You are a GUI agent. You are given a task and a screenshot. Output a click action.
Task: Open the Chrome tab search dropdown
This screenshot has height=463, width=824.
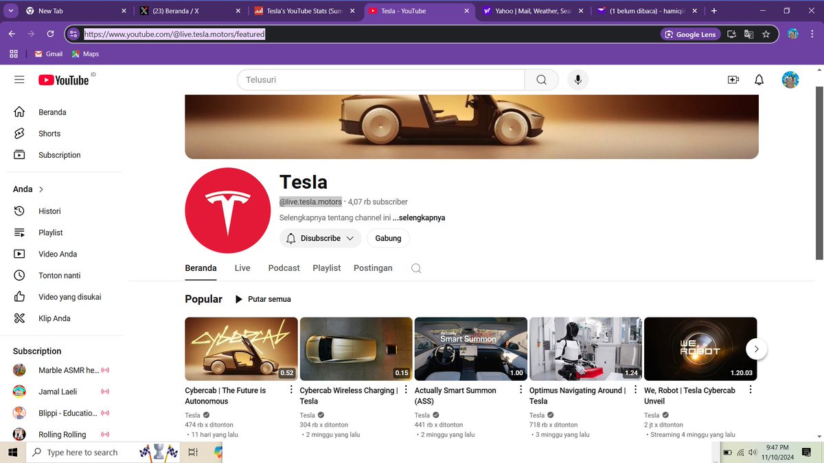(x=12, y=11)
